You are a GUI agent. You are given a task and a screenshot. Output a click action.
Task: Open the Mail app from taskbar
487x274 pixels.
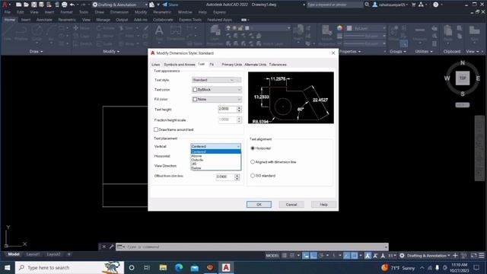(x=195, y=267)
